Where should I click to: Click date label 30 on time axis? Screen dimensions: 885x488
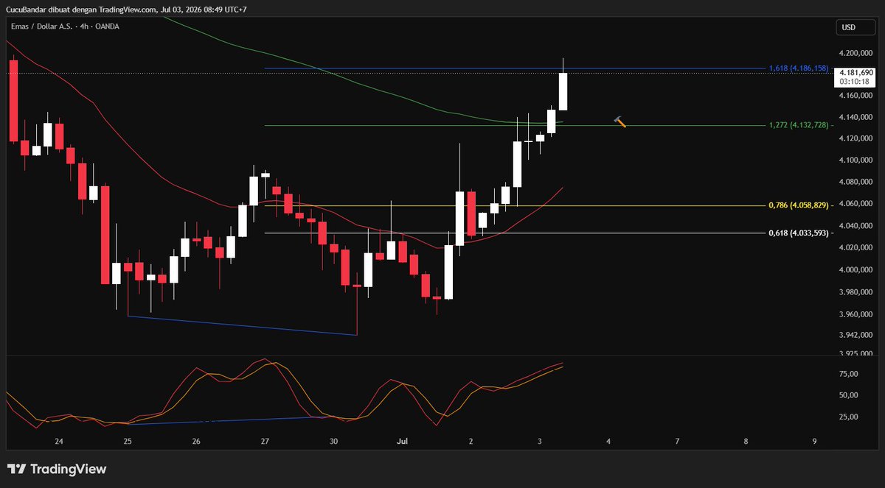tap(334, 442)
